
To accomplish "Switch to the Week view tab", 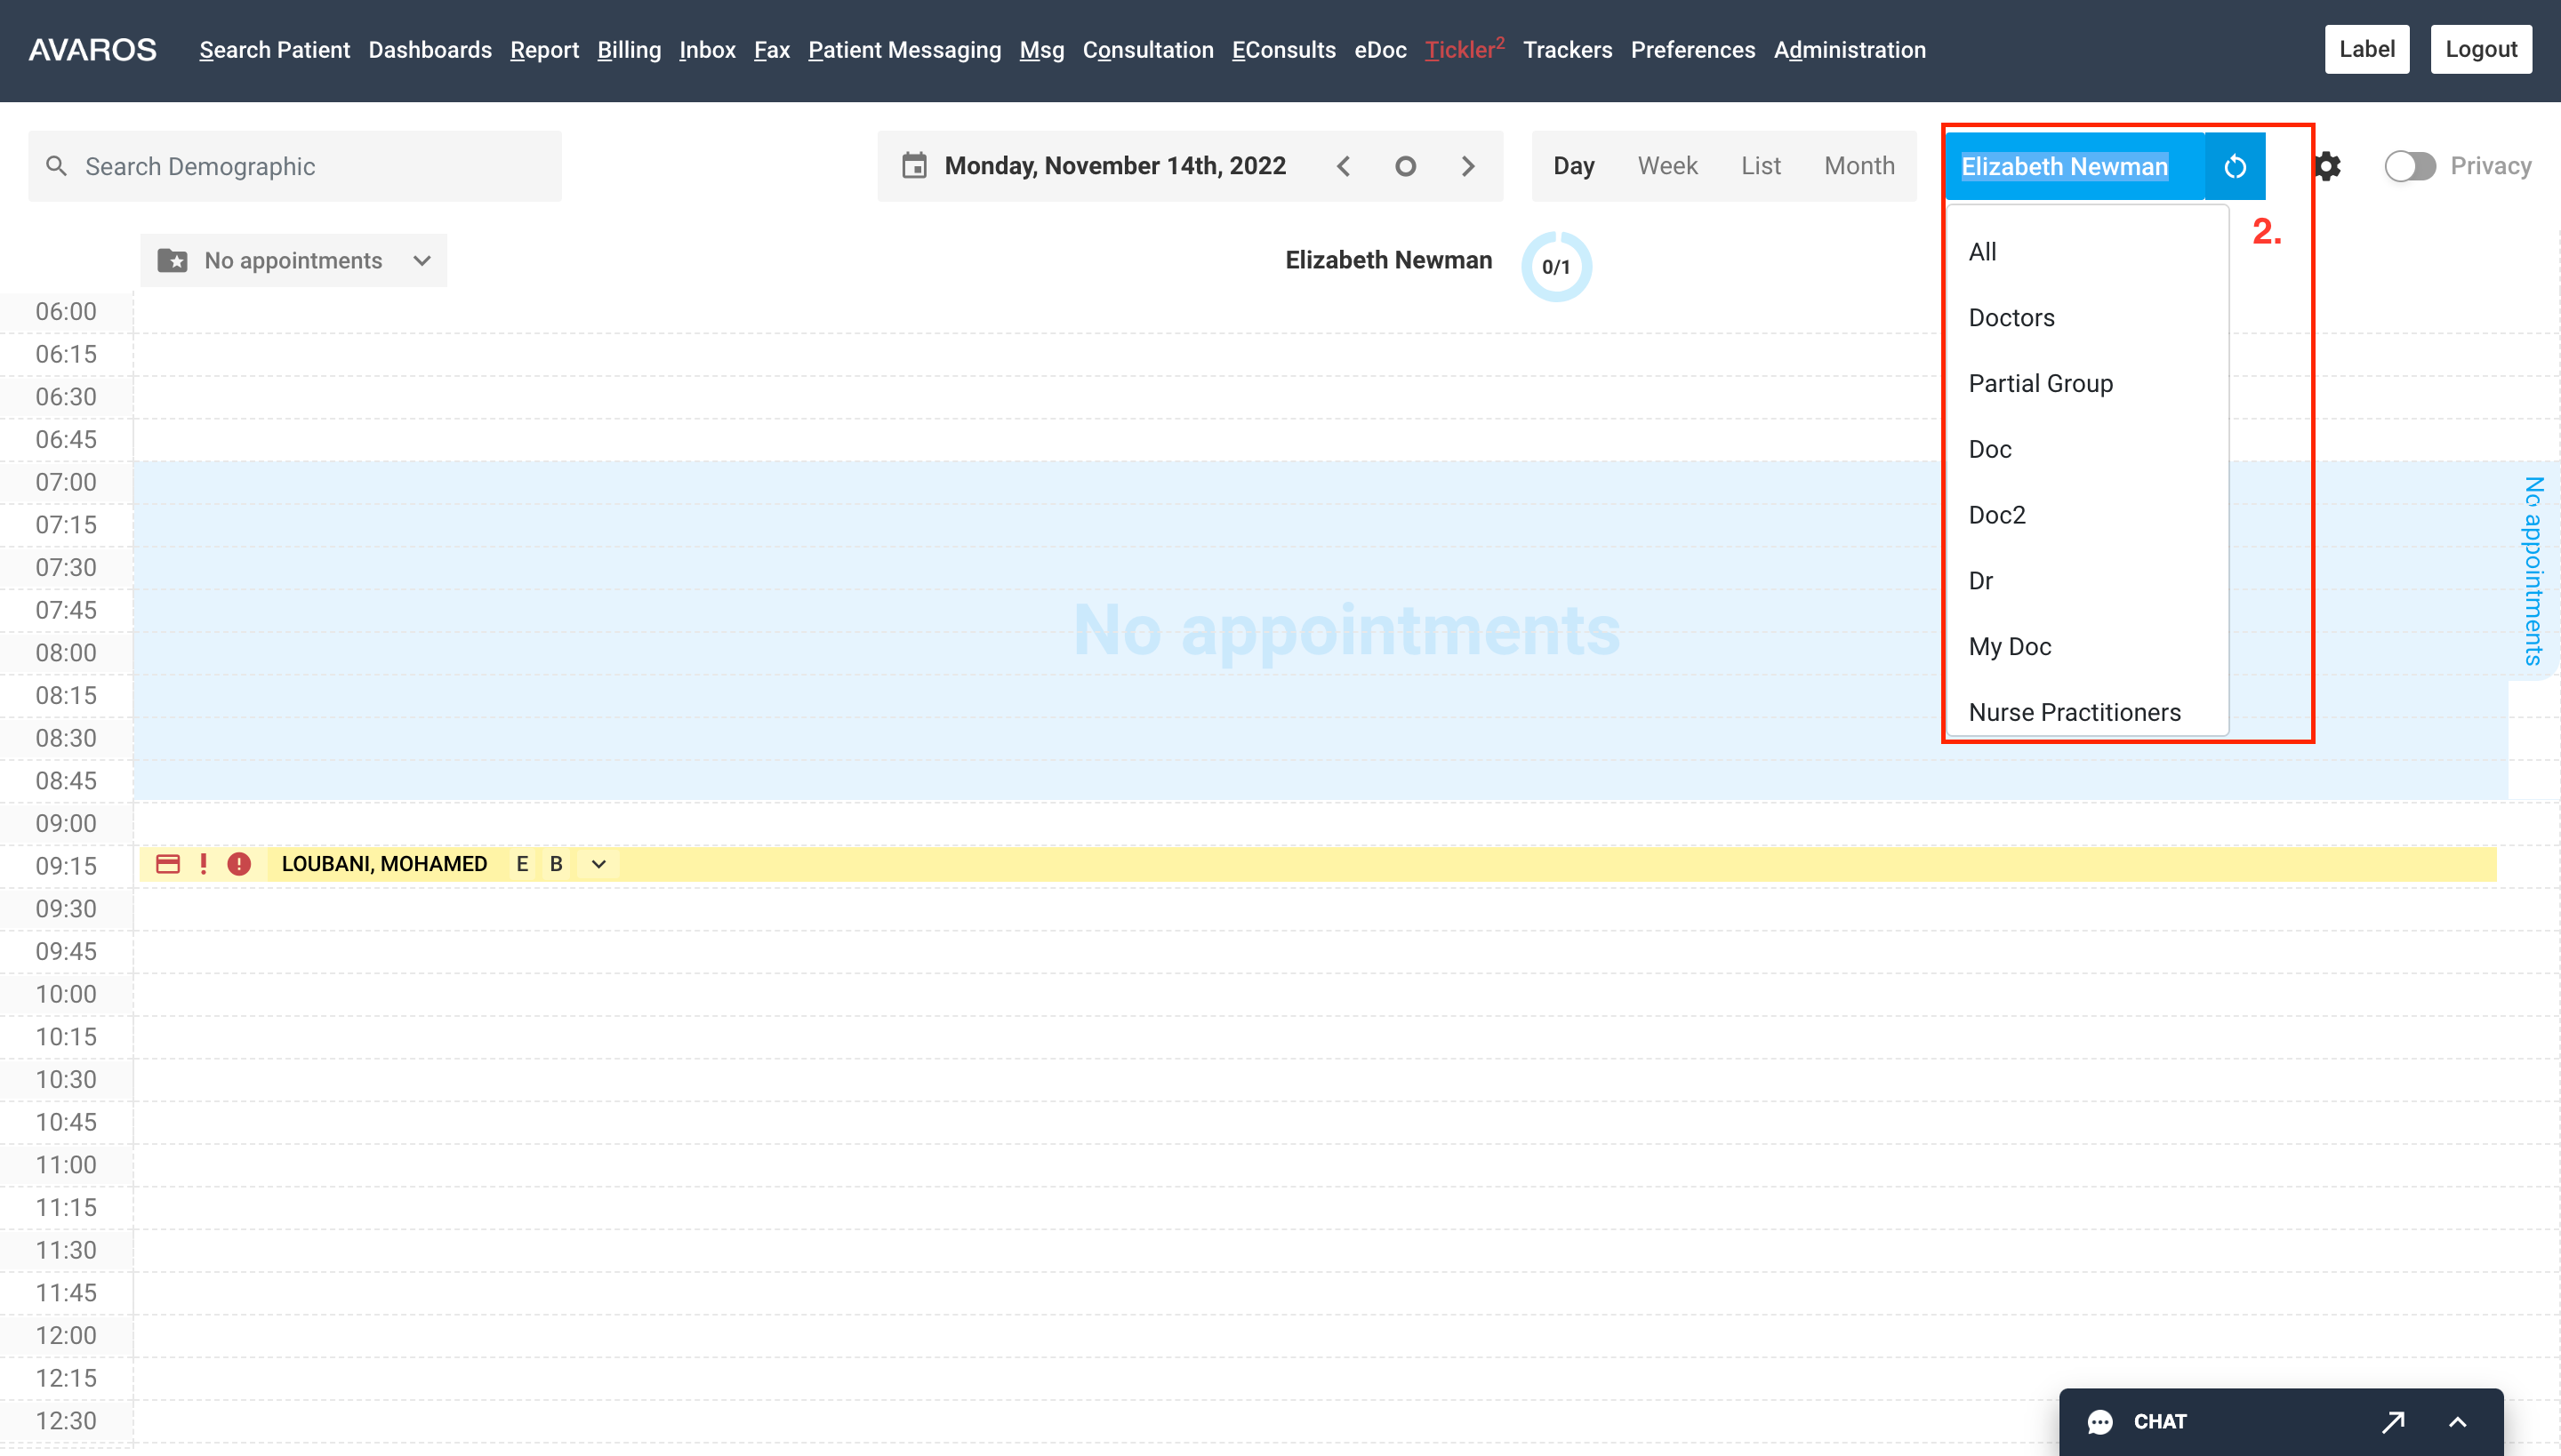I will (x=1667, y=165).
